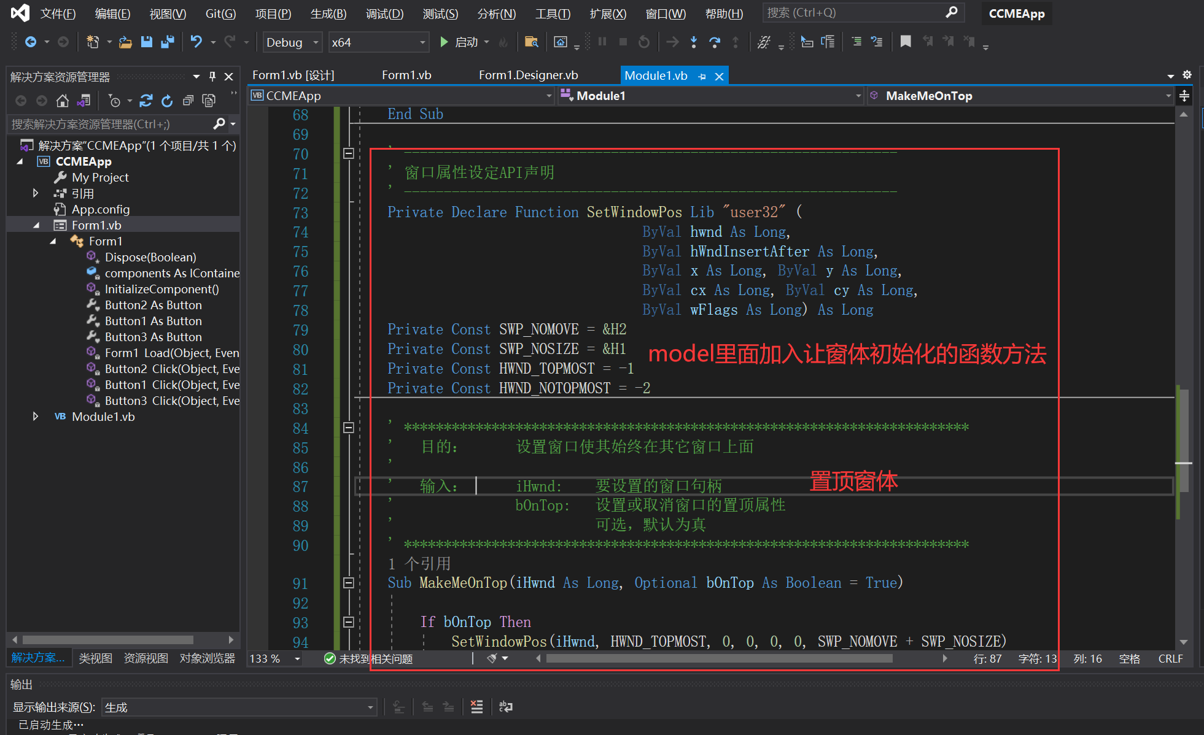Expand the 引用 references node
The width and height of the screenshot is (1204, 735).
[36, 193]
